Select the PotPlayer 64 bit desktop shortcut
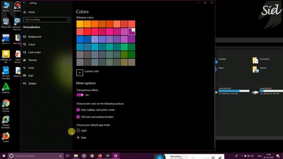 click(6, 57)
